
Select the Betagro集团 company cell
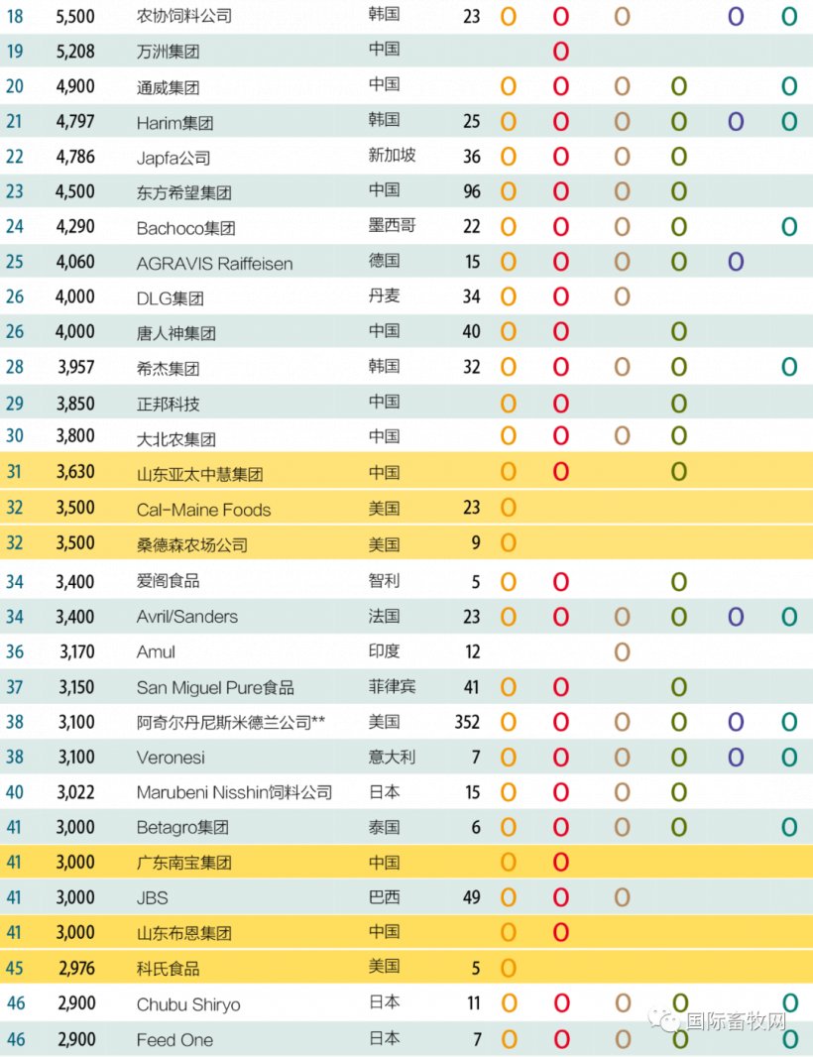(182, 828)
